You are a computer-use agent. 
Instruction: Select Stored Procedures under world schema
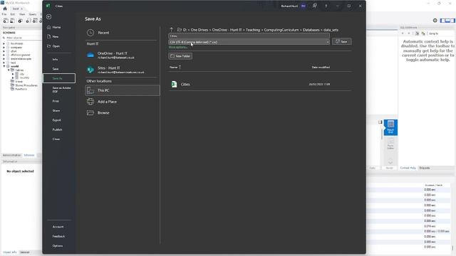[26, 85]
